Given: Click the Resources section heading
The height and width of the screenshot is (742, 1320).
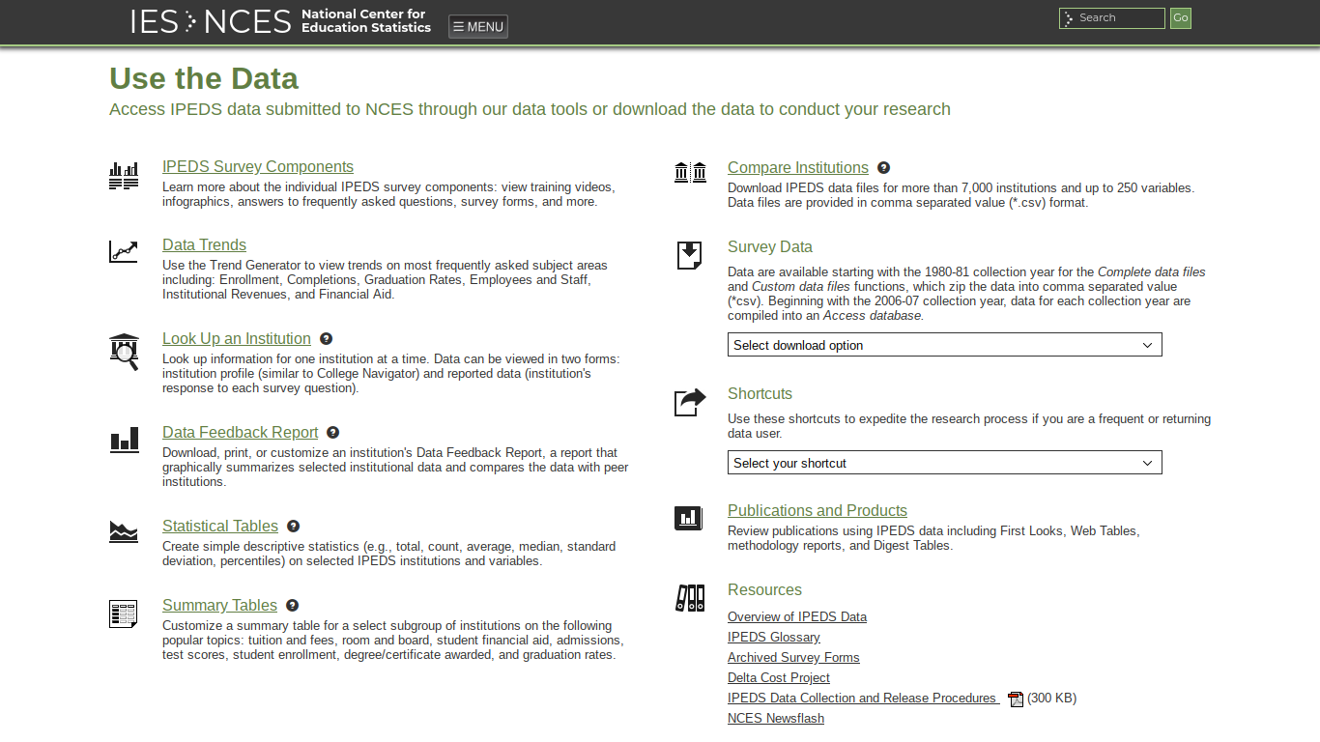Looking at the screenshot, I should pyautogui.click(x=764, y=590).
